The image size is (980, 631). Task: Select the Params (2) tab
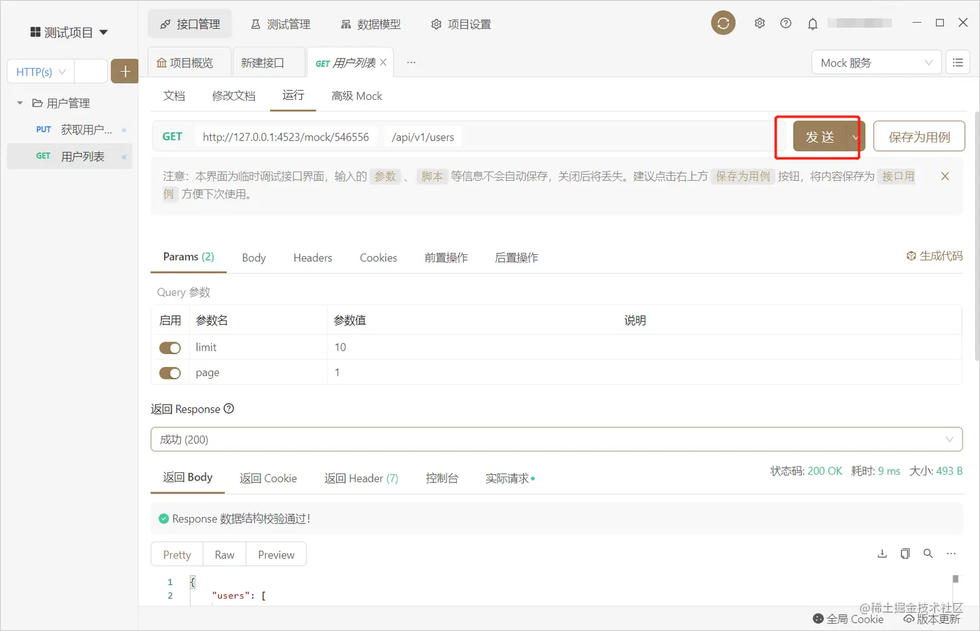tap(189, 257)
